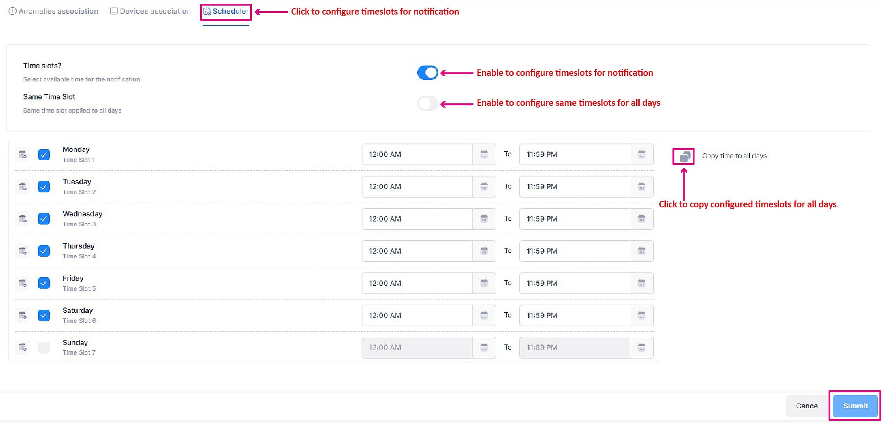Switch to Anomalies association tab
Viewport: 883px width, 425px height.
54,12
